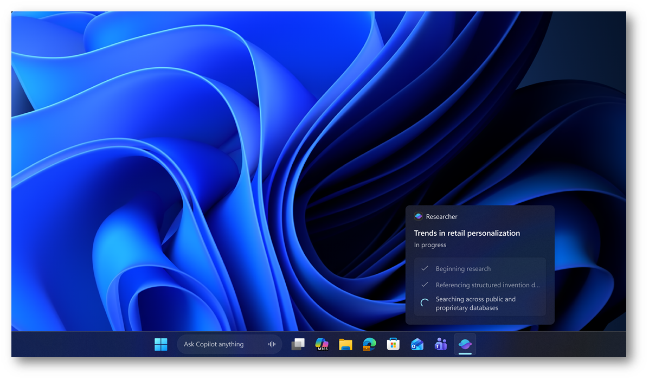
Task: Click the Copilot voice input icon
Action: (272, 344)
